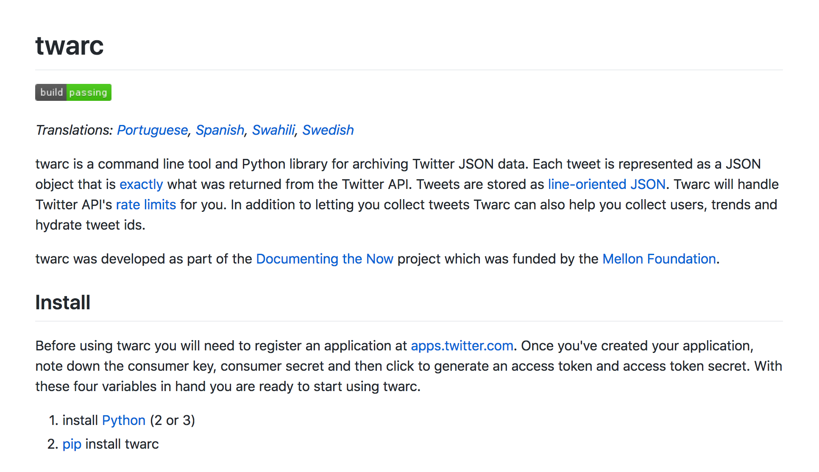This screenshot has height=472, width=819.
Task: Click the gray 'build' part of badge
Action: pyautogui.click(x=51, y=92)
